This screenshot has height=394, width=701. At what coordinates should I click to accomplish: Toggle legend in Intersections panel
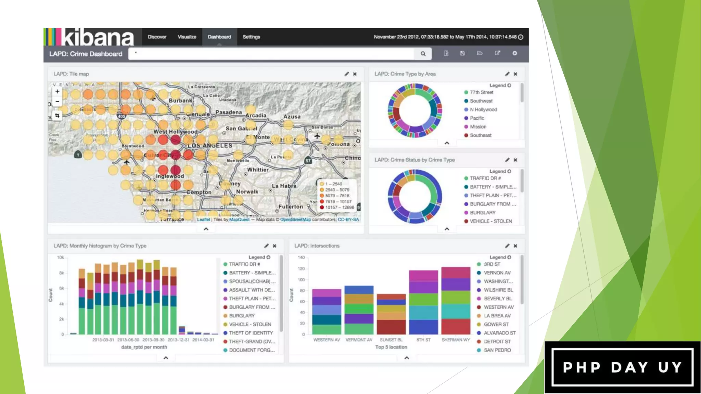[500, 257]
